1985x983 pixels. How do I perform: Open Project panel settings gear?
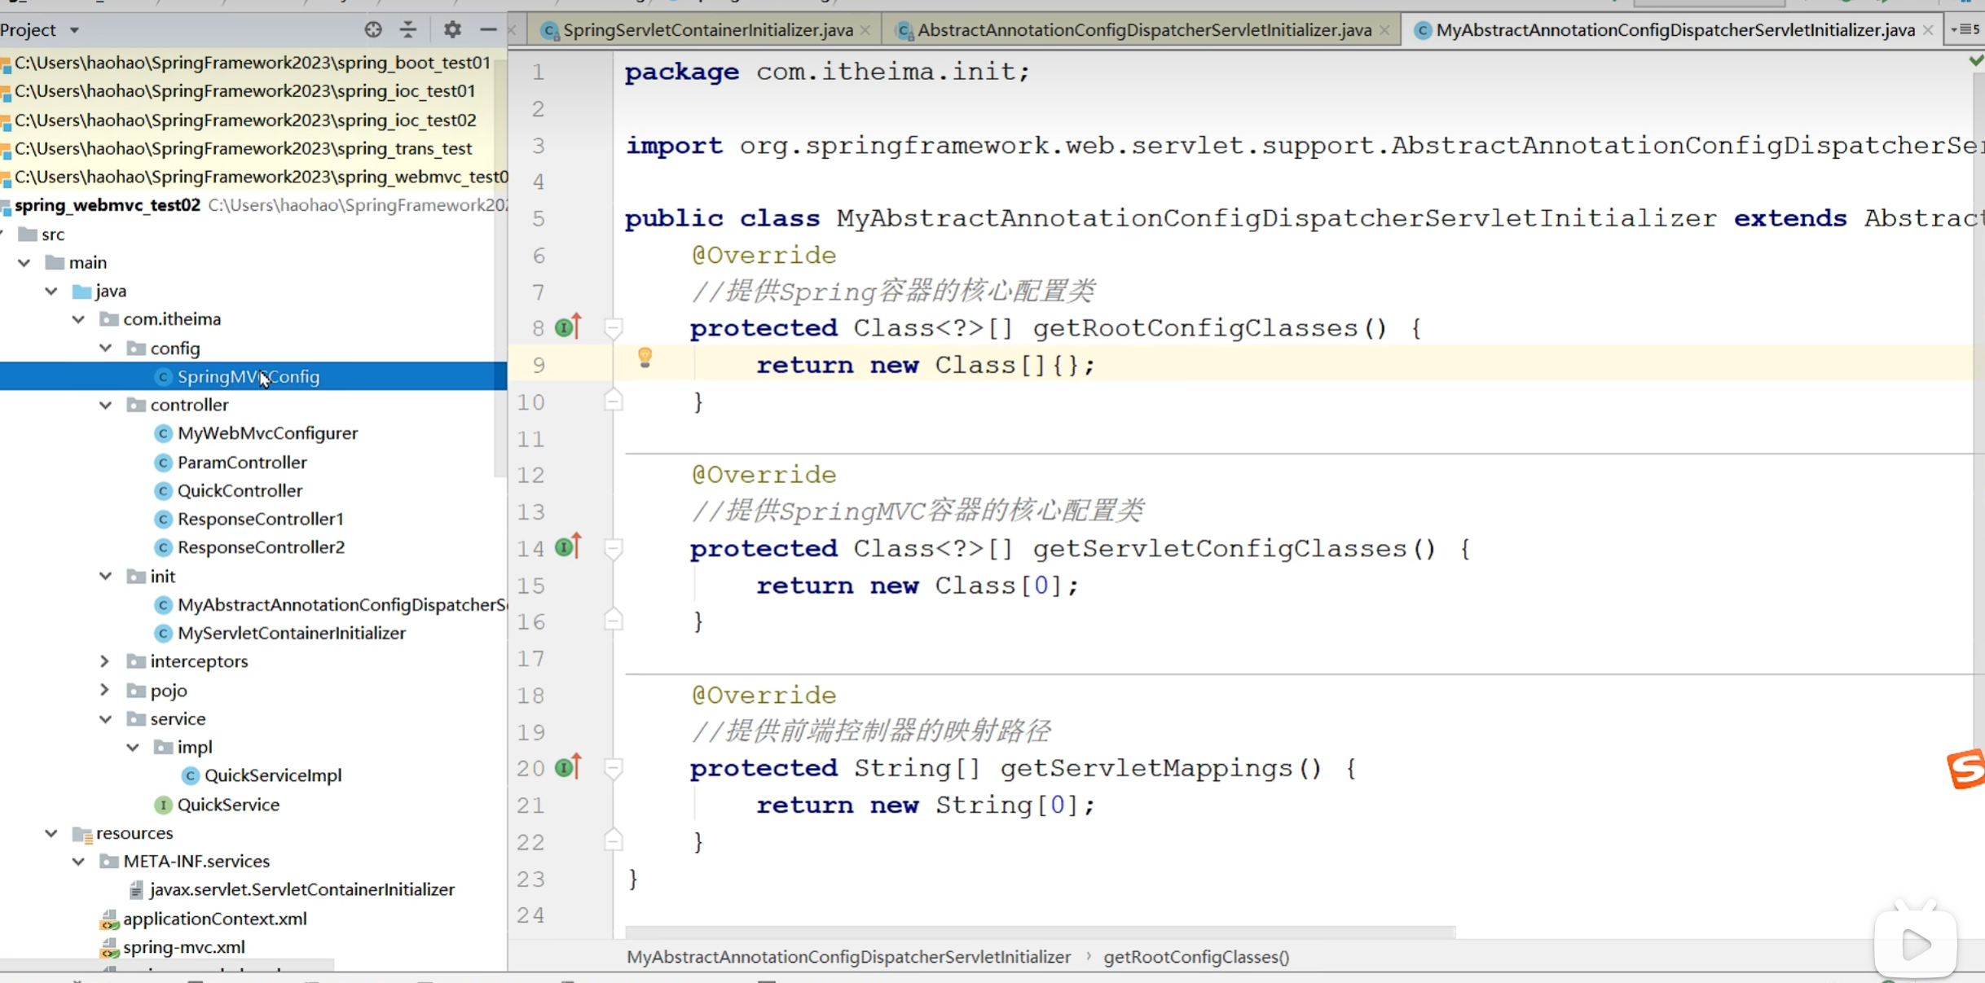(452, 30)
